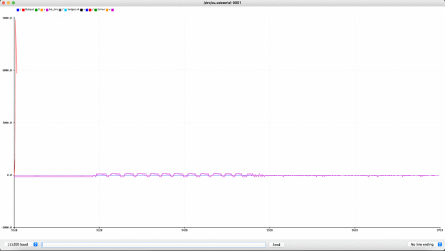This screenshot has width=445, height=251.
Task: Open the 115200 baud rate dropdown
Action: (21, 245)
